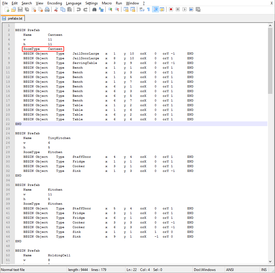Click Save recorded macro icon
The width and height of the screenshot is (275, 273).
pos(198,9)
